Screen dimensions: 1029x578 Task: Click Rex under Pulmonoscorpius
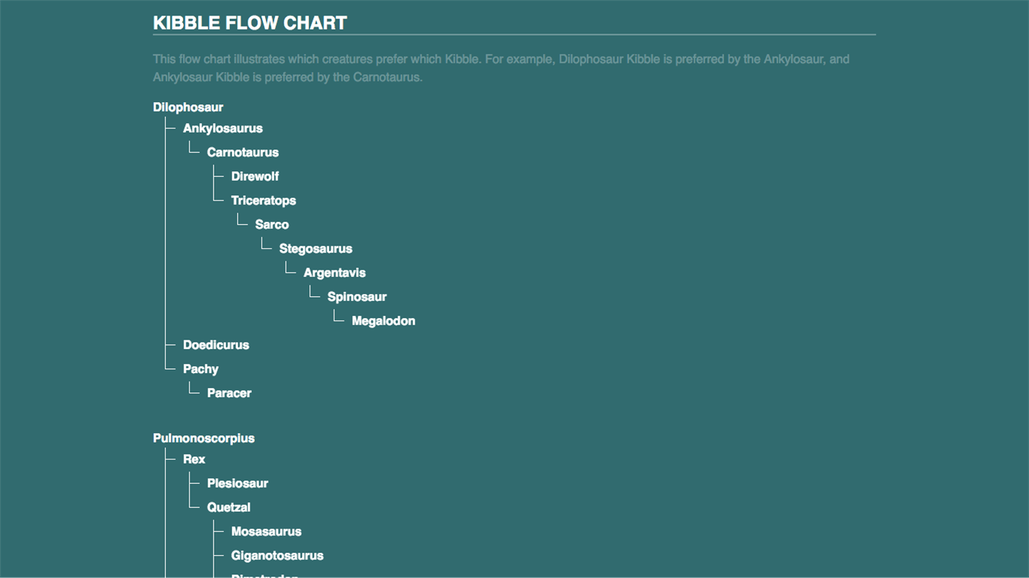point(194,460)
